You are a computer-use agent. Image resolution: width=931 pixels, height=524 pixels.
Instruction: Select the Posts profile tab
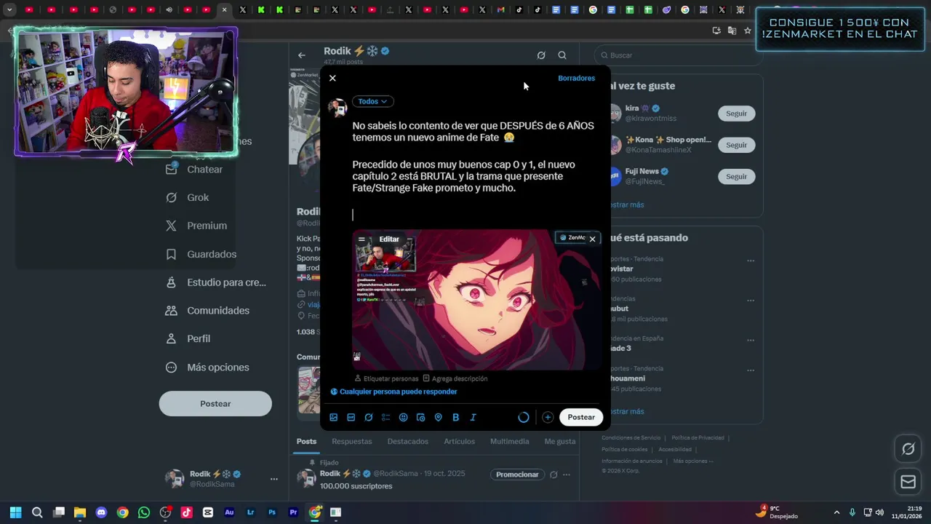(x=306, y=441)
